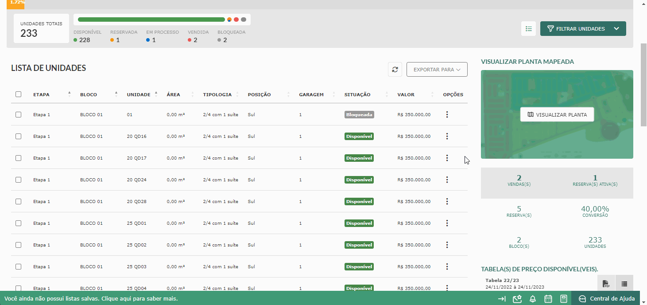Viewport: 647px width, 305px height.
Task: Click the Bloqueada badge for unit 01
Action: click(x=360, y=114)
